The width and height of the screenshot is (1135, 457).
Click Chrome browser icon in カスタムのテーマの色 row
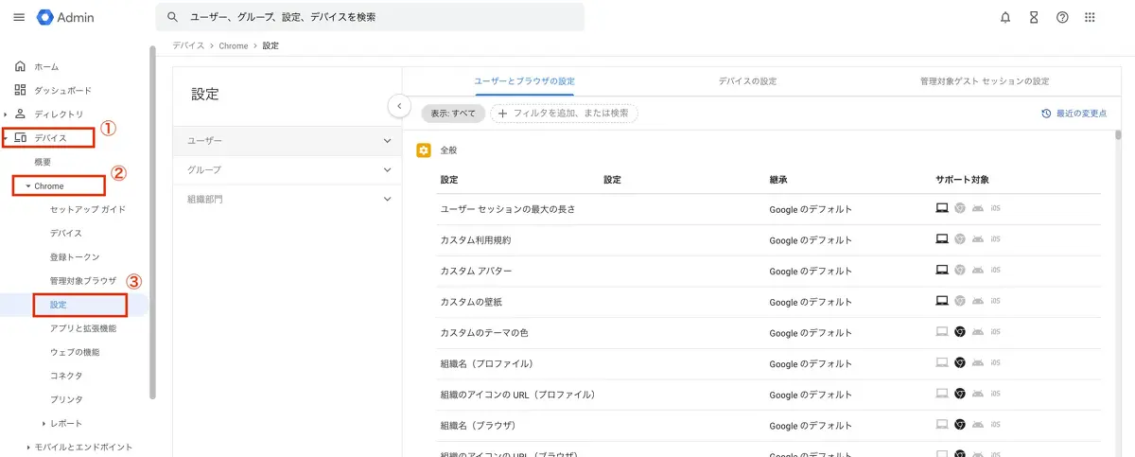pos(959,332)
